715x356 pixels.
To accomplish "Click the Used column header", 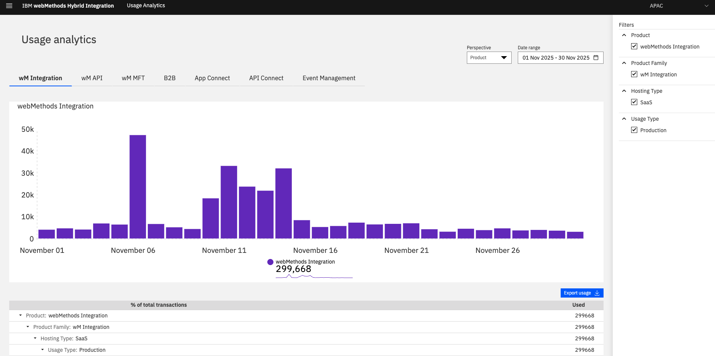I will pyautogui.click(x=578, y=305).
